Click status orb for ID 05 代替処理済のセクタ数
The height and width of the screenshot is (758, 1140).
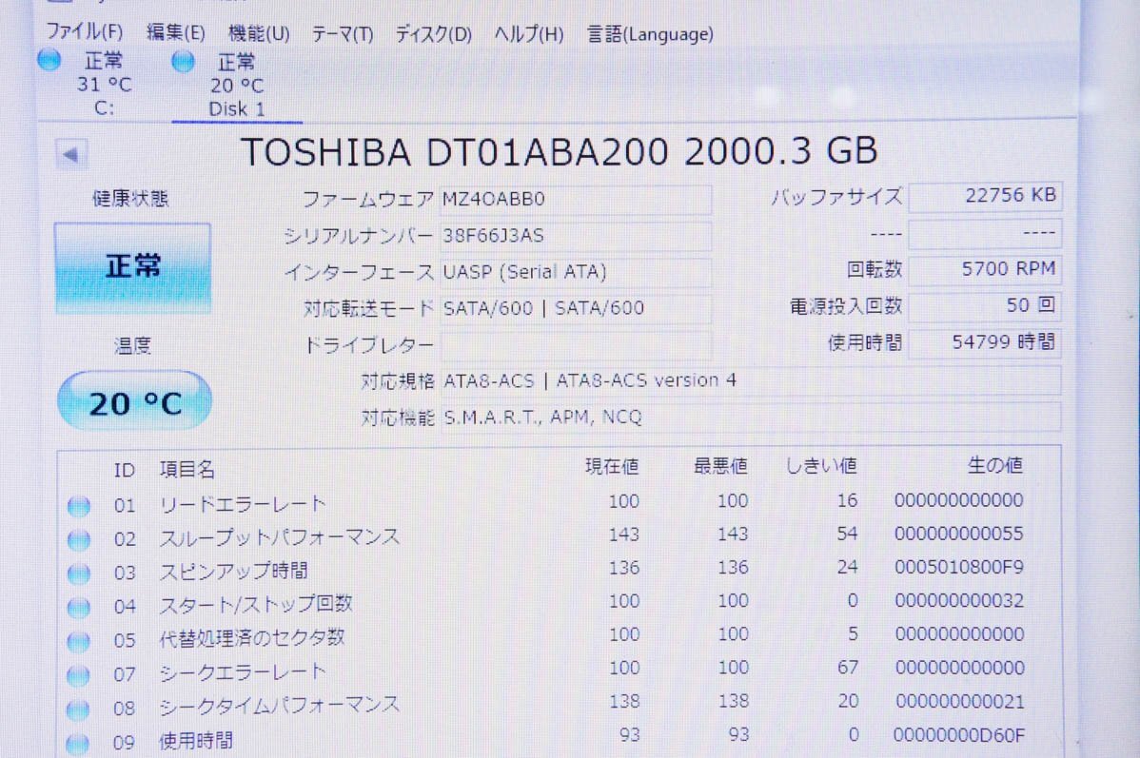coord(79,641)
